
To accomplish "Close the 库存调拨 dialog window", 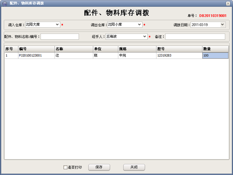I will (228, 3).
